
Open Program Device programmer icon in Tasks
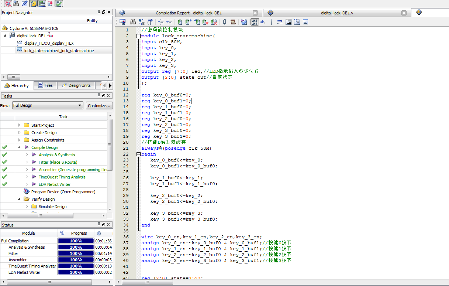27,192
